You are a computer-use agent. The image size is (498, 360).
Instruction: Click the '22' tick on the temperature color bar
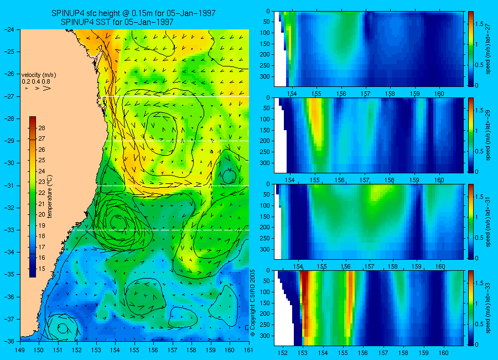[x=42, y=193]
